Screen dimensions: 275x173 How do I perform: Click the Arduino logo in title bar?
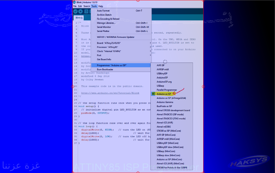point(74,2)
